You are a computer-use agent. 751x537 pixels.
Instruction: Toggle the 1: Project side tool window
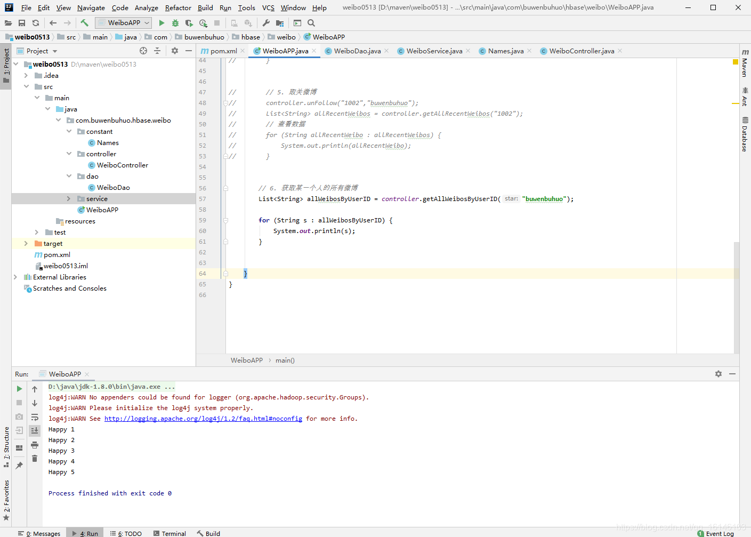[6, 66]
